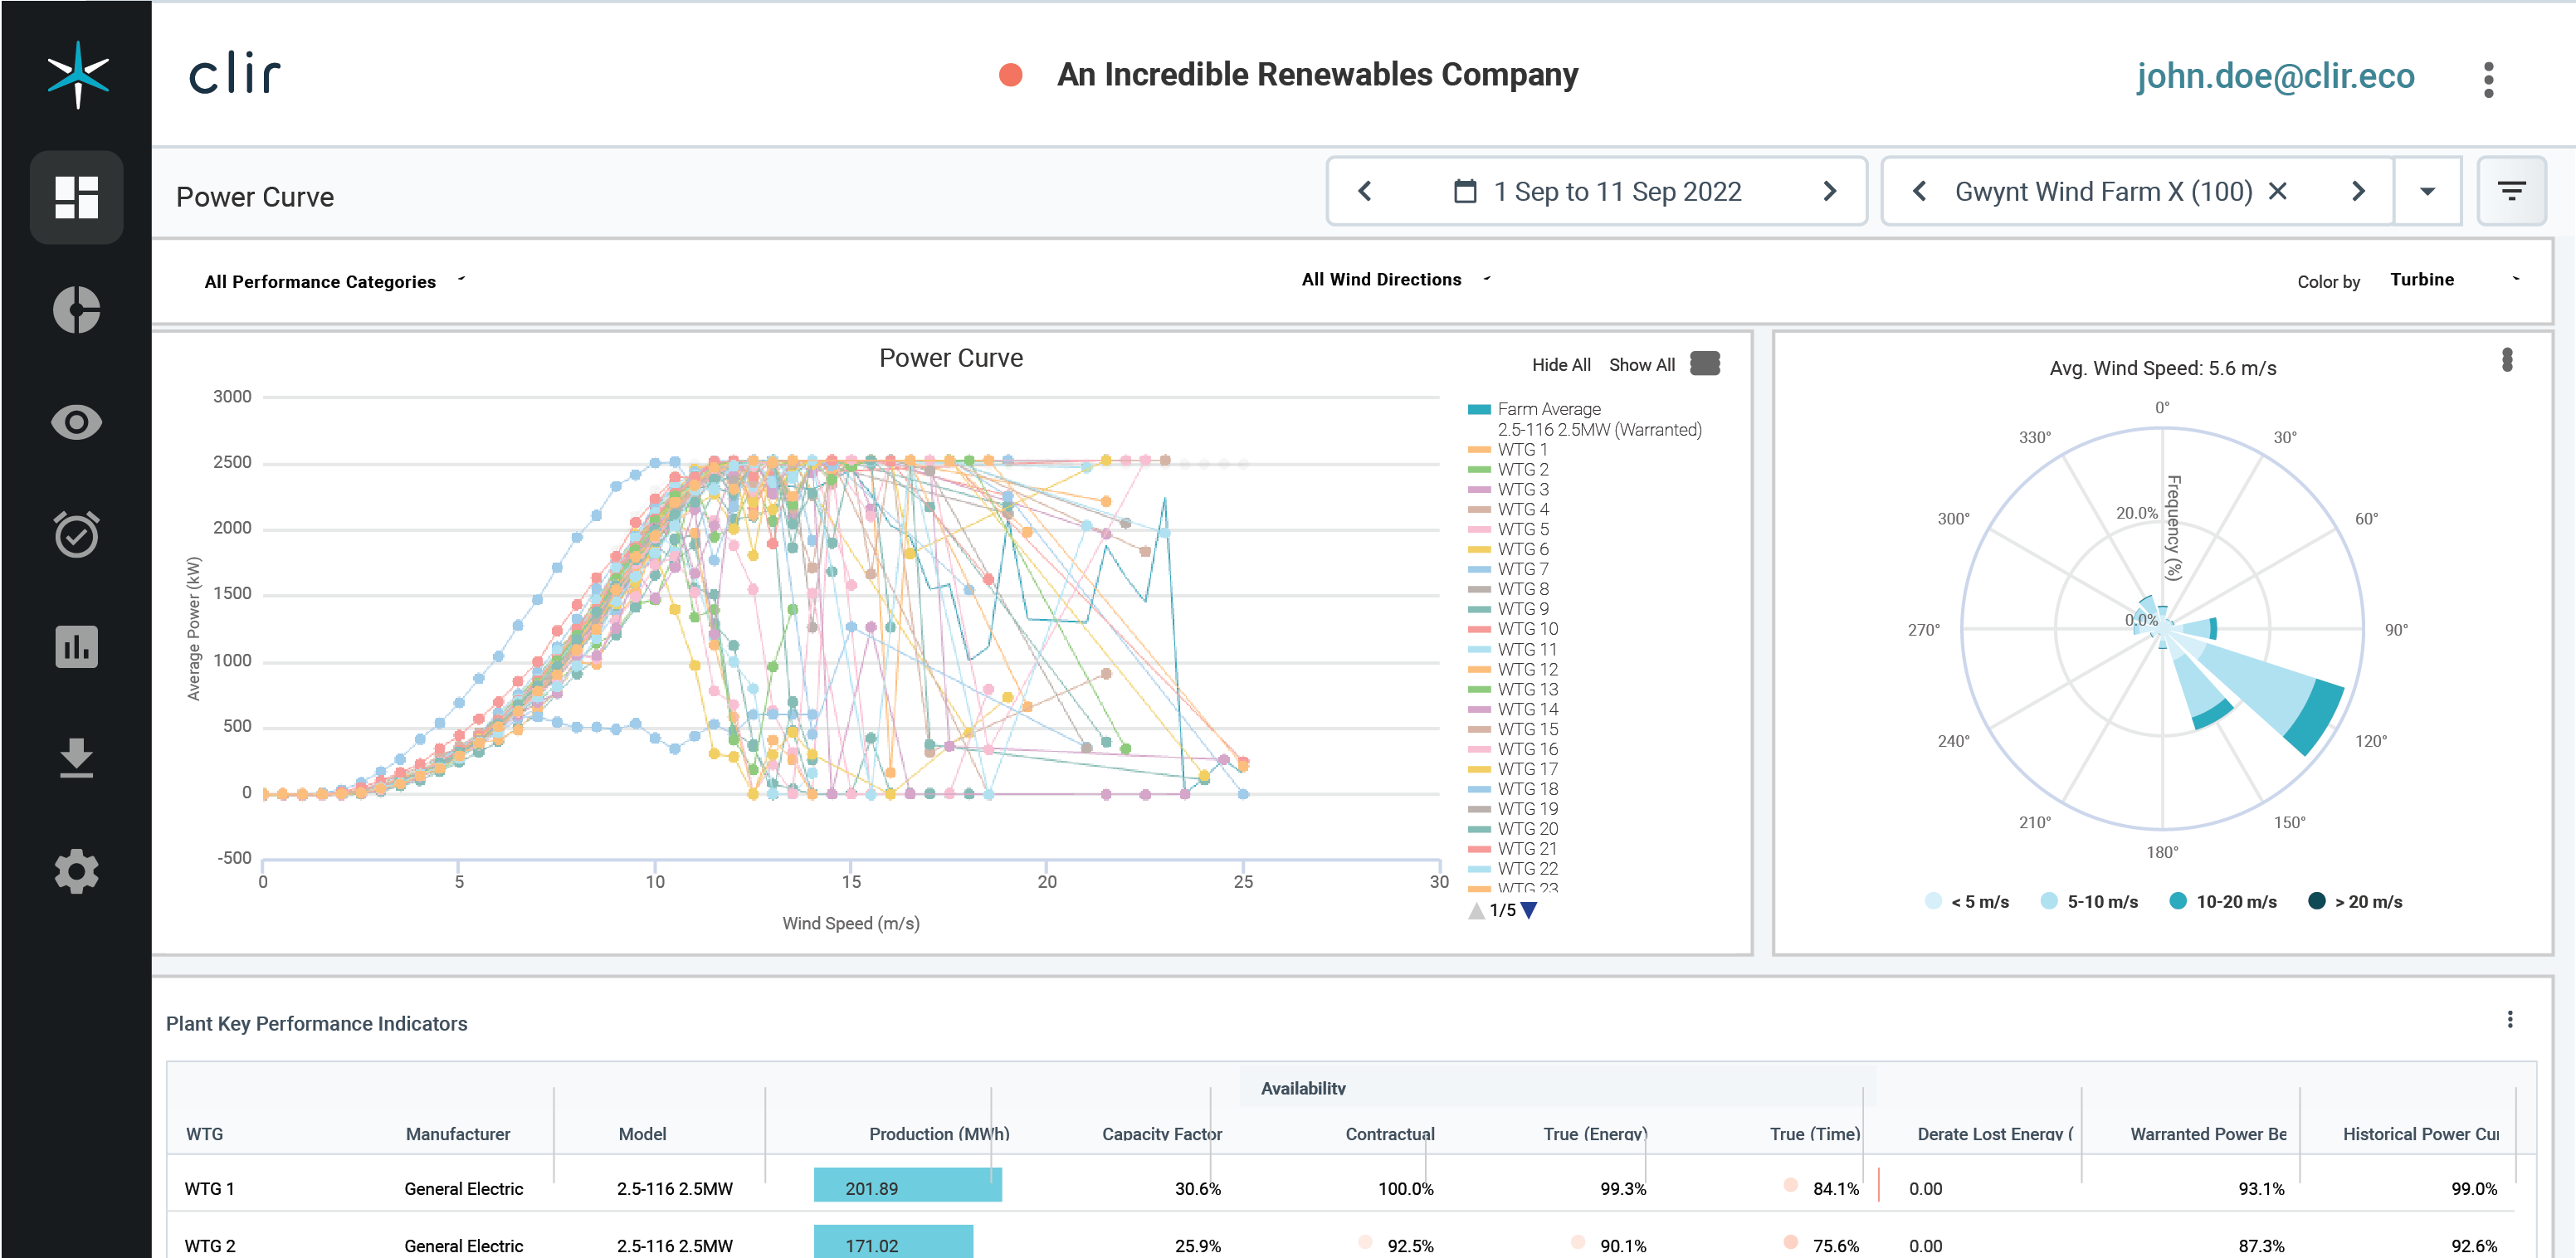Select the WTG 2 row name cell

coord(210,1245)
